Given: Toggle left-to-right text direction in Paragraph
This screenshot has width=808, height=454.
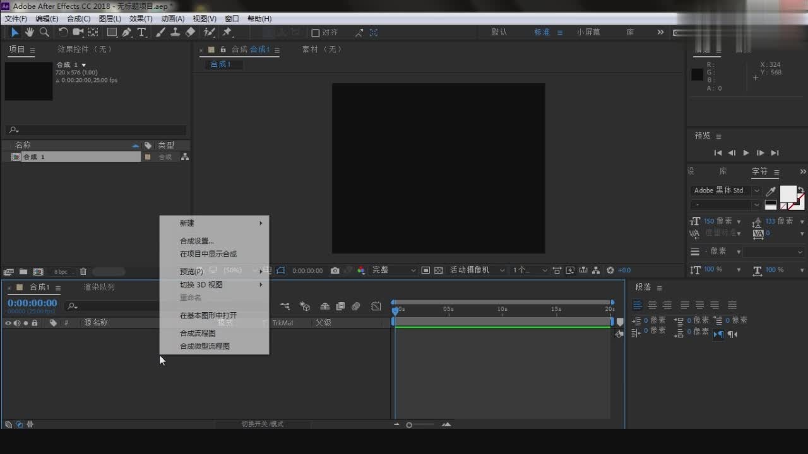Looking at the screenshot, I should (x=718, y=334).
